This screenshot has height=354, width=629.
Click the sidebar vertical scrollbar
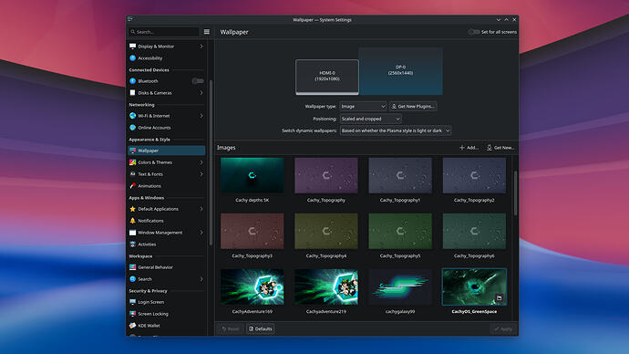pyautogui.click(x=211, y=162)
